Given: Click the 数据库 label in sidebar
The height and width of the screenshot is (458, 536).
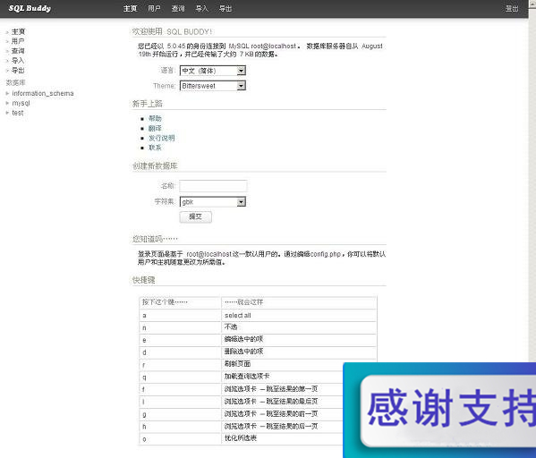Looking at the screenshot, I should [15, 82].
